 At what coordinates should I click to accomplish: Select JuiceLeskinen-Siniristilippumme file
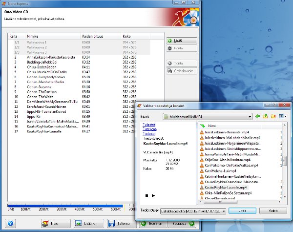[232, 149]
